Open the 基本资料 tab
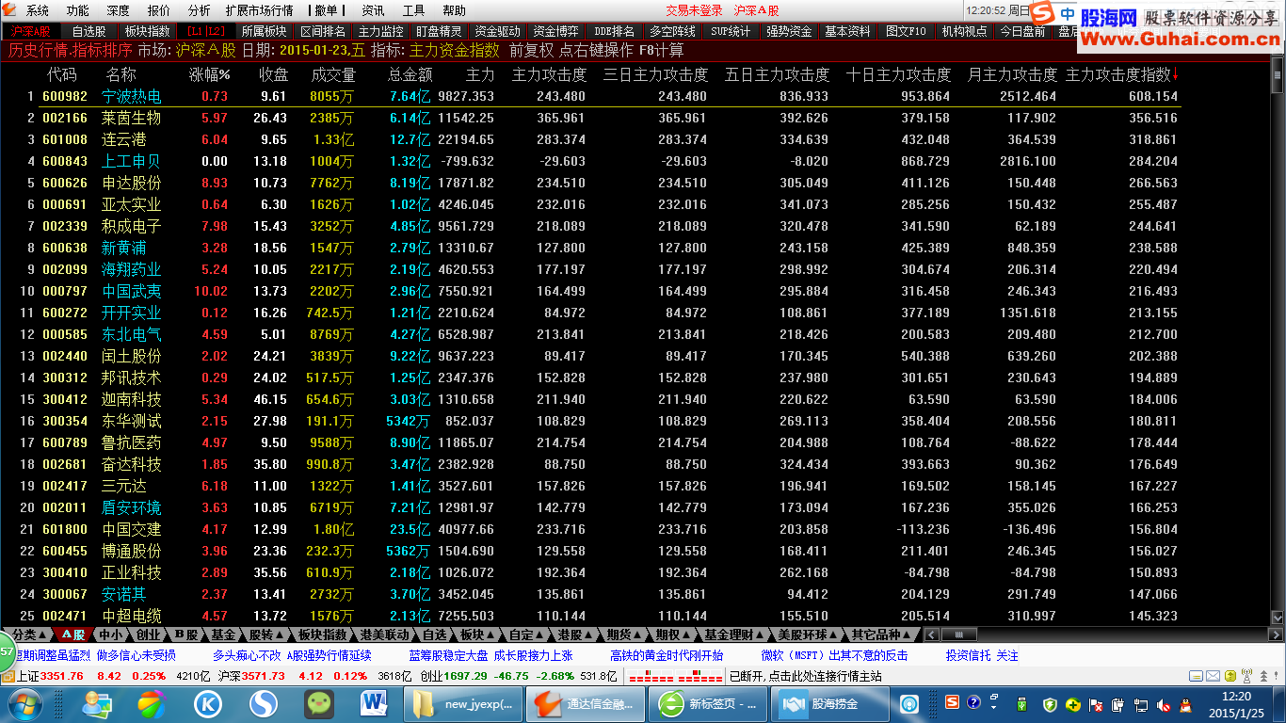The image size is (1286, 723). coord(848,31)
